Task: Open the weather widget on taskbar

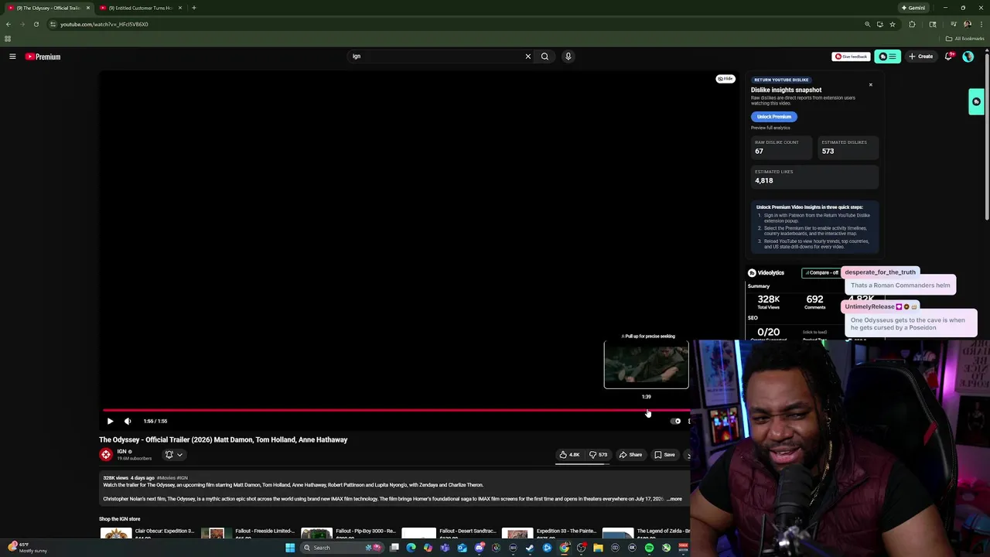Action: tap(27, 548)
